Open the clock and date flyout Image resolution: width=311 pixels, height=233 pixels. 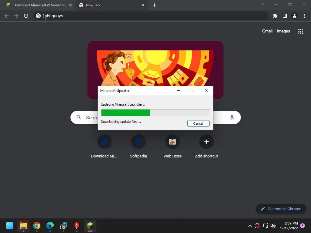289,226
